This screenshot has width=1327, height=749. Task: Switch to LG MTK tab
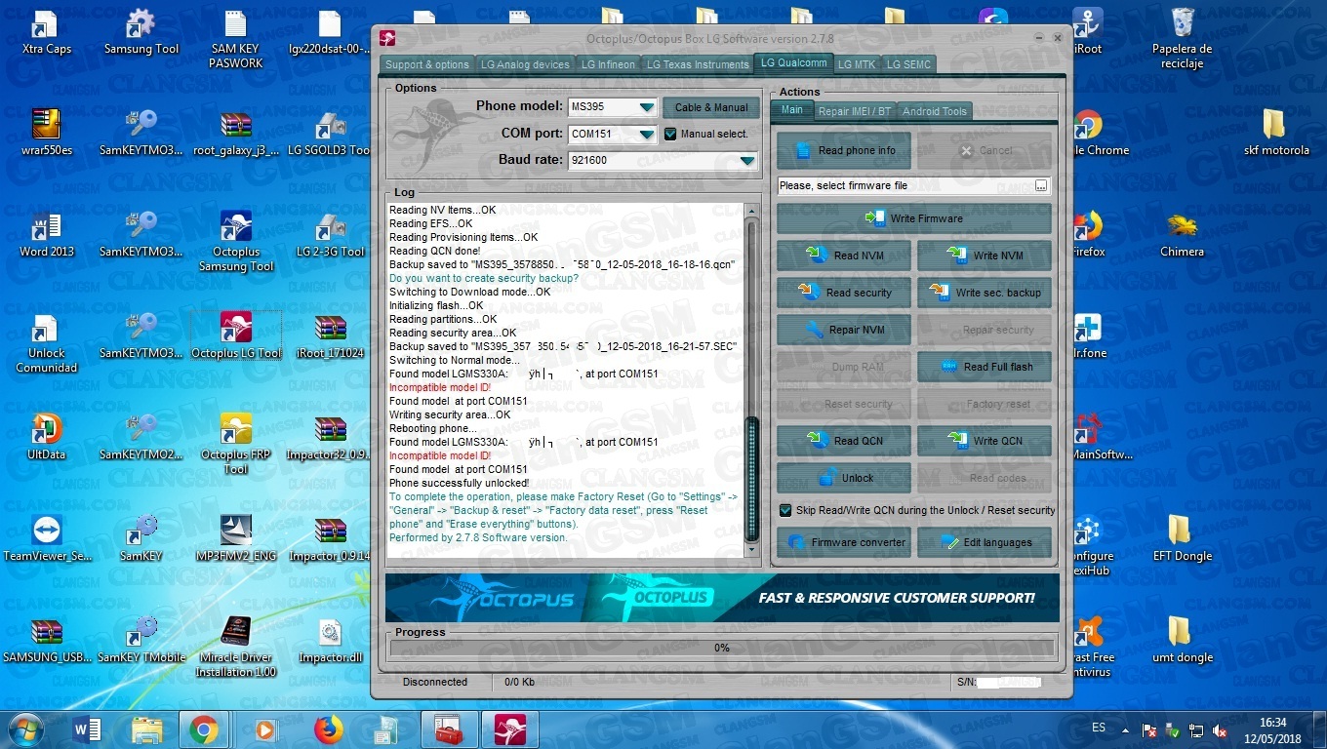pyautogui.click(x=858, y=64)
